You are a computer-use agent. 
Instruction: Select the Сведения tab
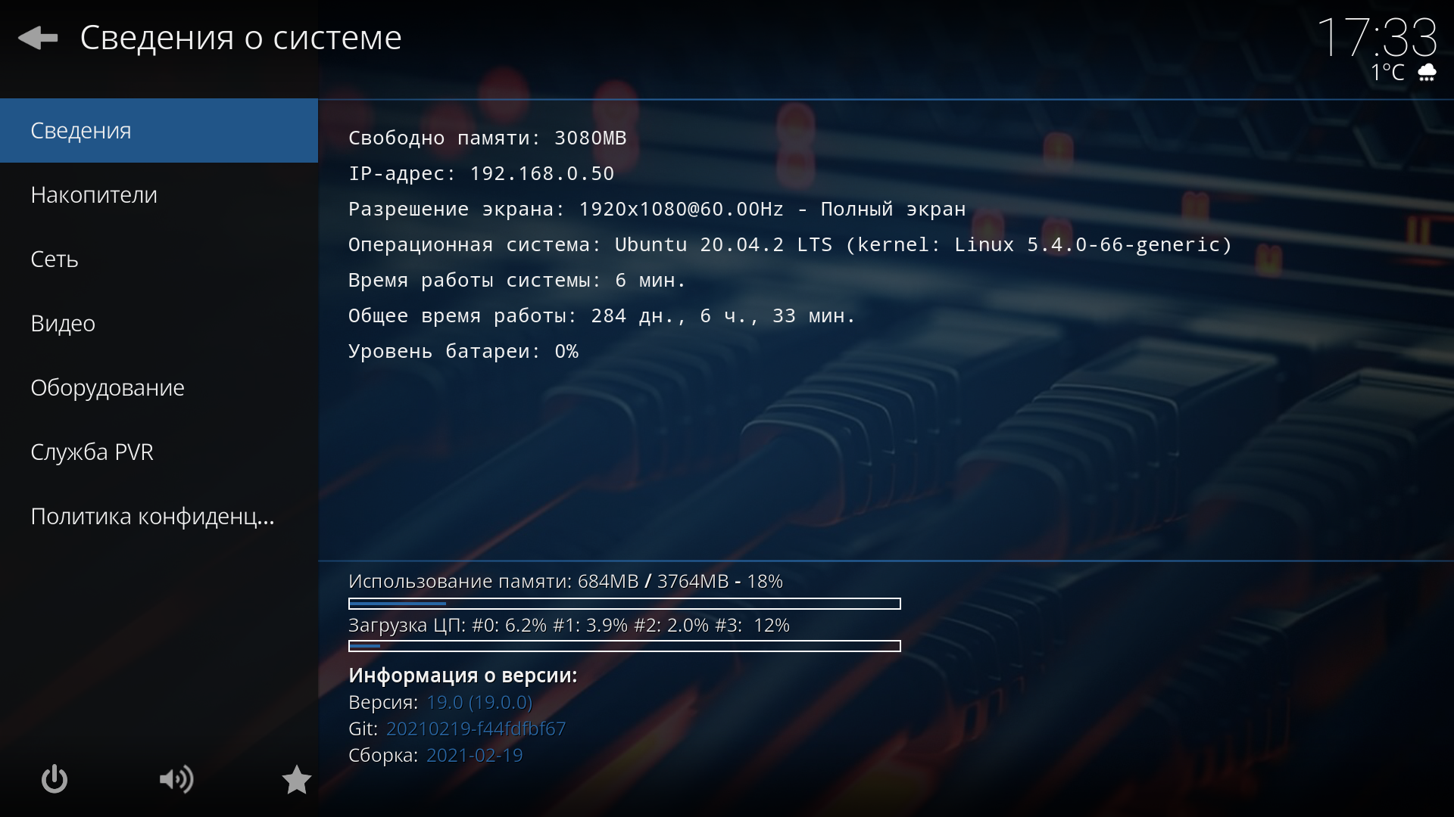(159, 130)
